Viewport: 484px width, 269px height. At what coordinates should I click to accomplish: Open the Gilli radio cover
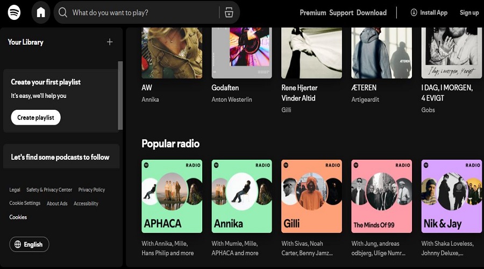[311, 196]
